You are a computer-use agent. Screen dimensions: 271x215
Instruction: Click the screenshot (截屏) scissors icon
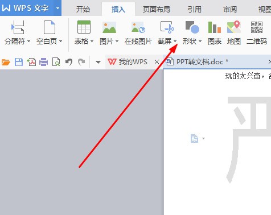[x=167, y=27]
